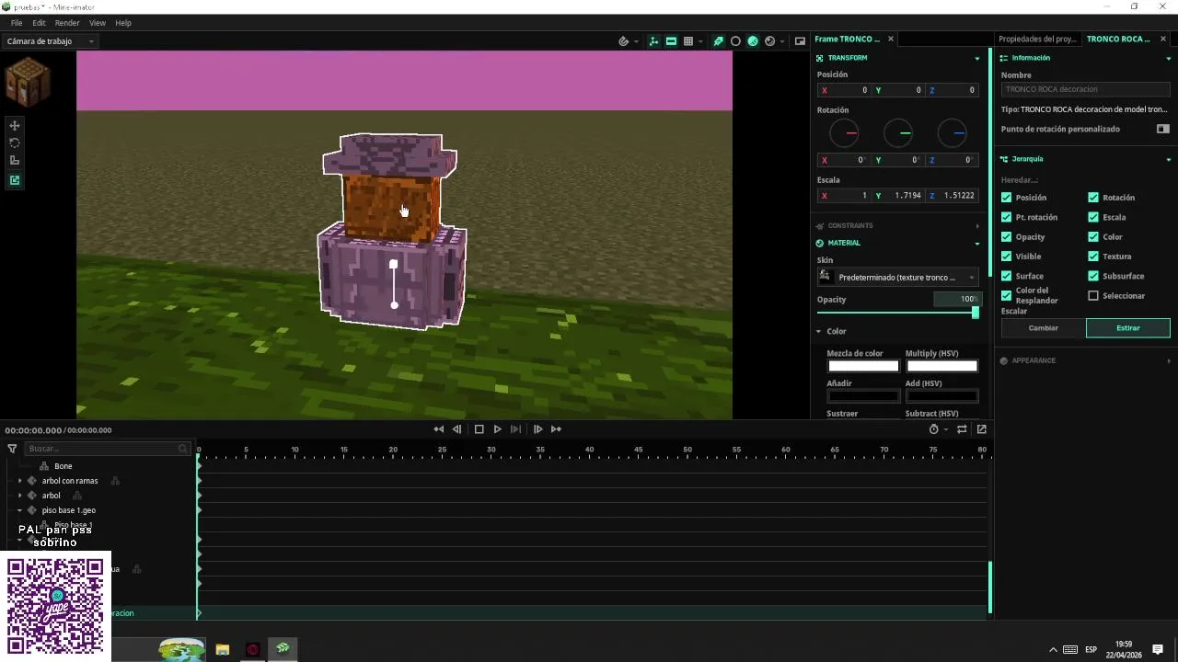The image size is (1178, 662).
Task: Toggle Punto de rotación personalizado switch
Action: coord(1163,129)
